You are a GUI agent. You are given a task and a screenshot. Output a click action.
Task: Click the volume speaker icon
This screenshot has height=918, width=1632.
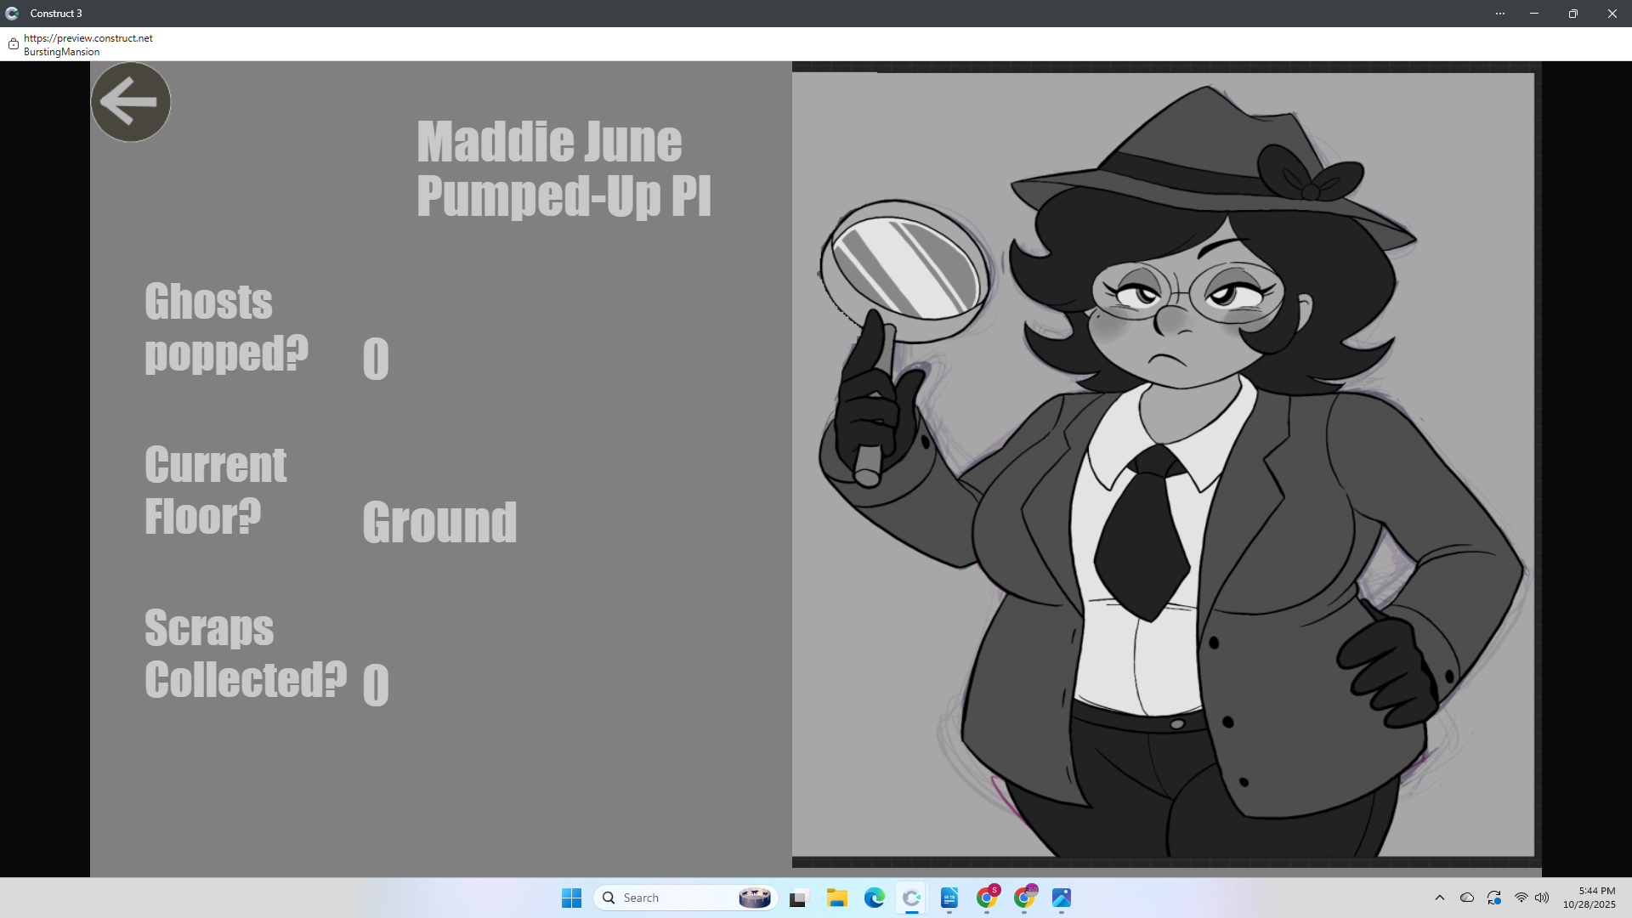coord(1542,898)
